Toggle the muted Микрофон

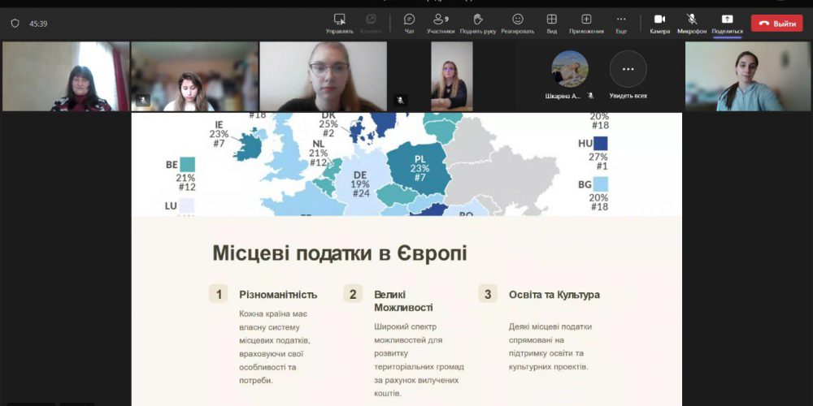[x=692, y=19]
